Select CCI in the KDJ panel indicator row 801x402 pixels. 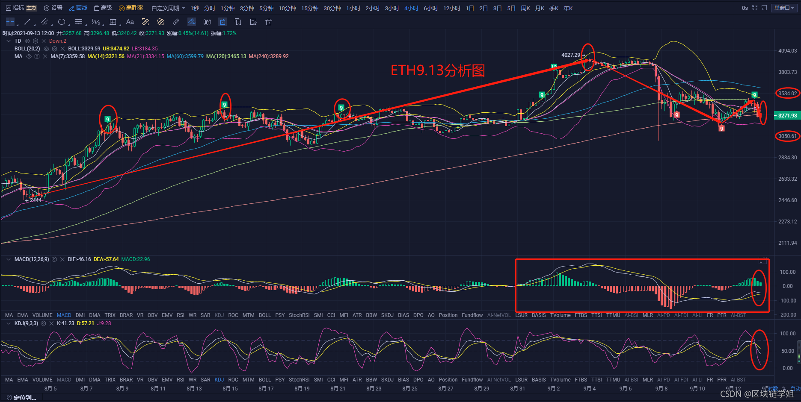tap(331, 380)
